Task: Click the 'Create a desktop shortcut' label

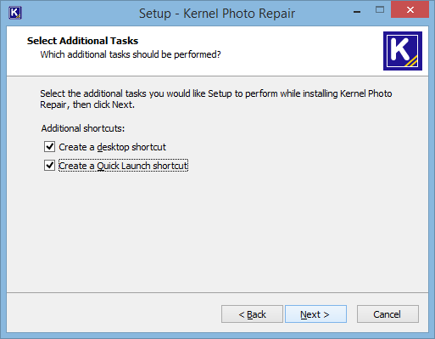Action: coord(112,147)
